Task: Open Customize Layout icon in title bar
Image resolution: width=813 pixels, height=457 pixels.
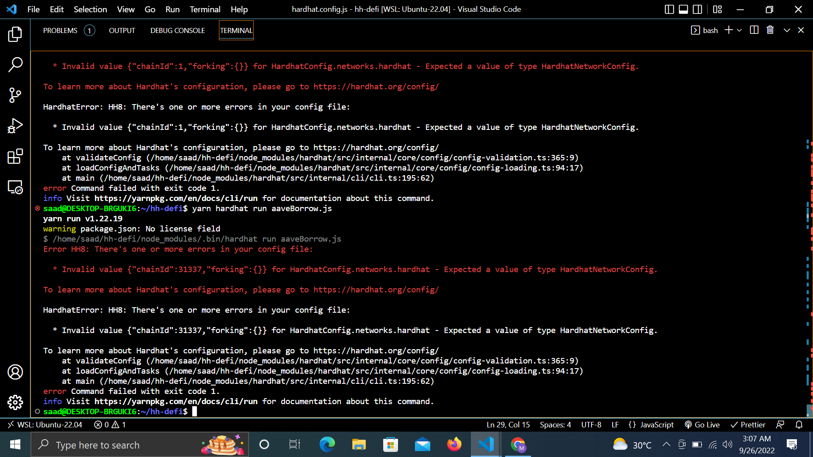Action: (x=717, y=9)
